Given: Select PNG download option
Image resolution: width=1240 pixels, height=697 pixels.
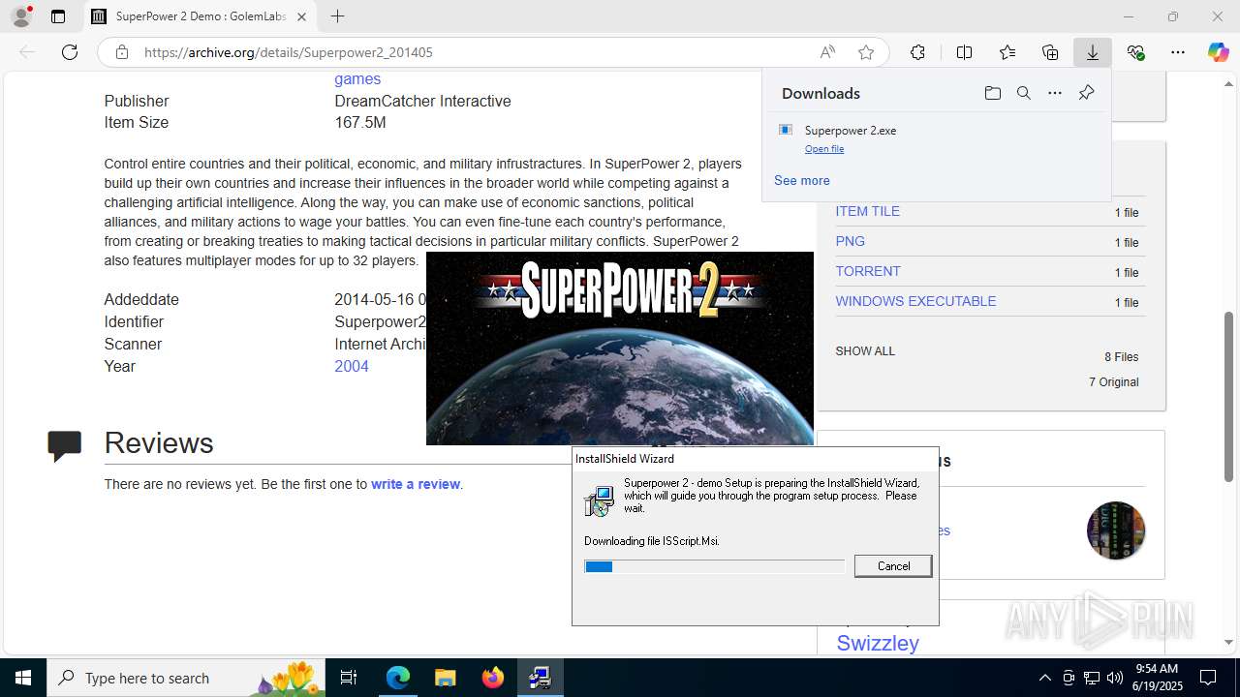Looking at the screenshot, I should [851, 241].
